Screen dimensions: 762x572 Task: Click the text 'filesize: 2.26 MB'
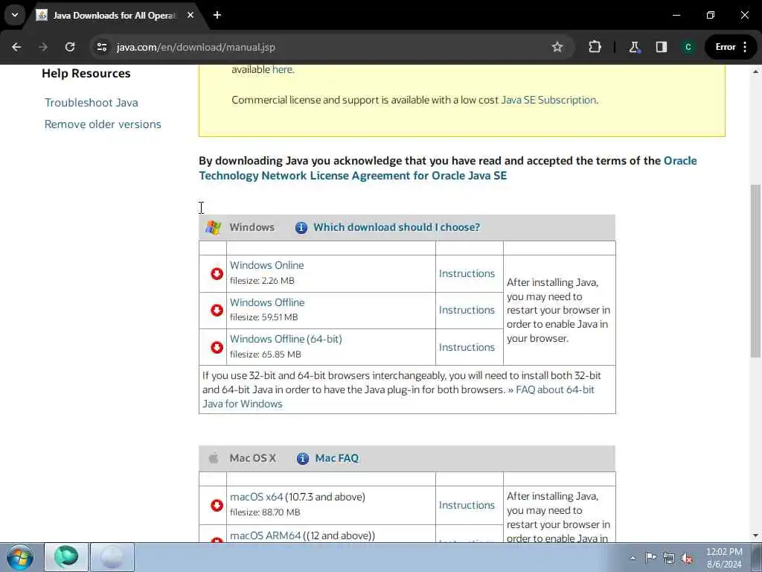pos(262,281)
